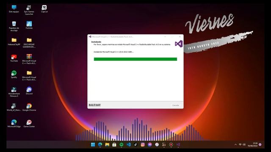271x152 pixels.
Task: Launch Epic Games Launcher desktop shortcut
Action: click(29, 10)
